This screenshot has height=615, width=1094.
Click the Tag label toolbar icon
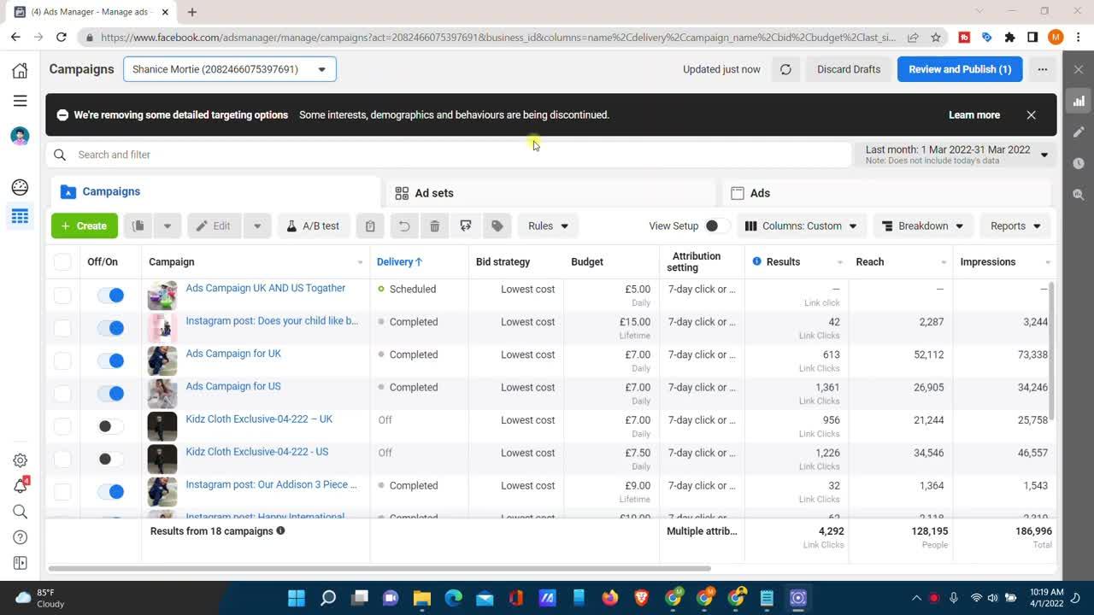(x=497, y=225)
